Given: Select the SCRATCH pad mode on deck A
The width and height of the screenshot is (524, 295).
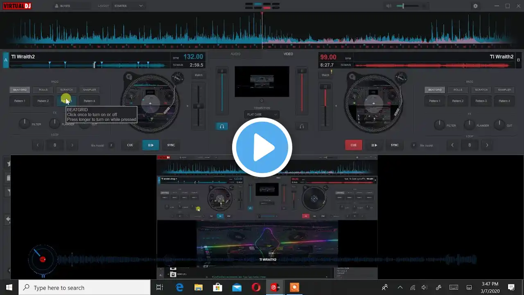Looking at the screenshot, I should 66,90.
